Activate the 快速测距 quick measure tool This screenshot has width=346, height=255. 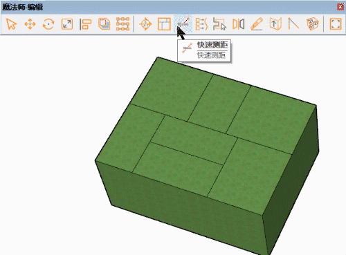point(183,24)
